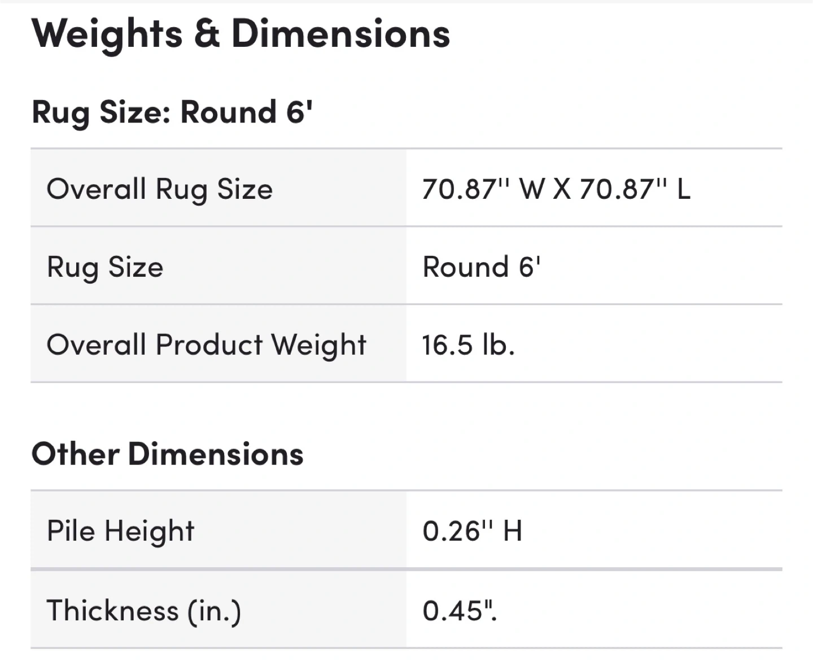Select the 70.87'' L length value
Image resolution: width=813 pixels, height=661 pixels.
coord(635,189)
